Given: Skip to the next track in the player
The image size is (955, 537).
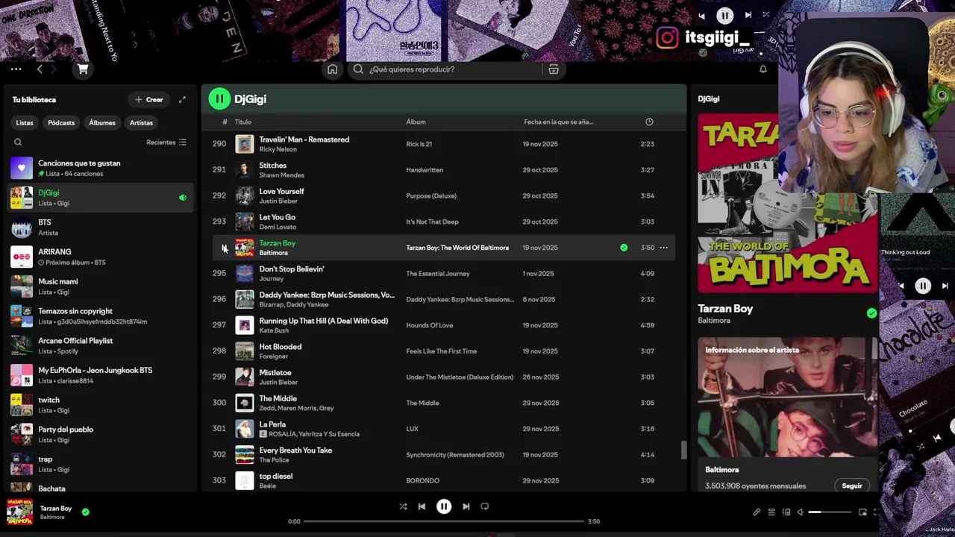Looking at the screenshot, I should tap(466, 506).
